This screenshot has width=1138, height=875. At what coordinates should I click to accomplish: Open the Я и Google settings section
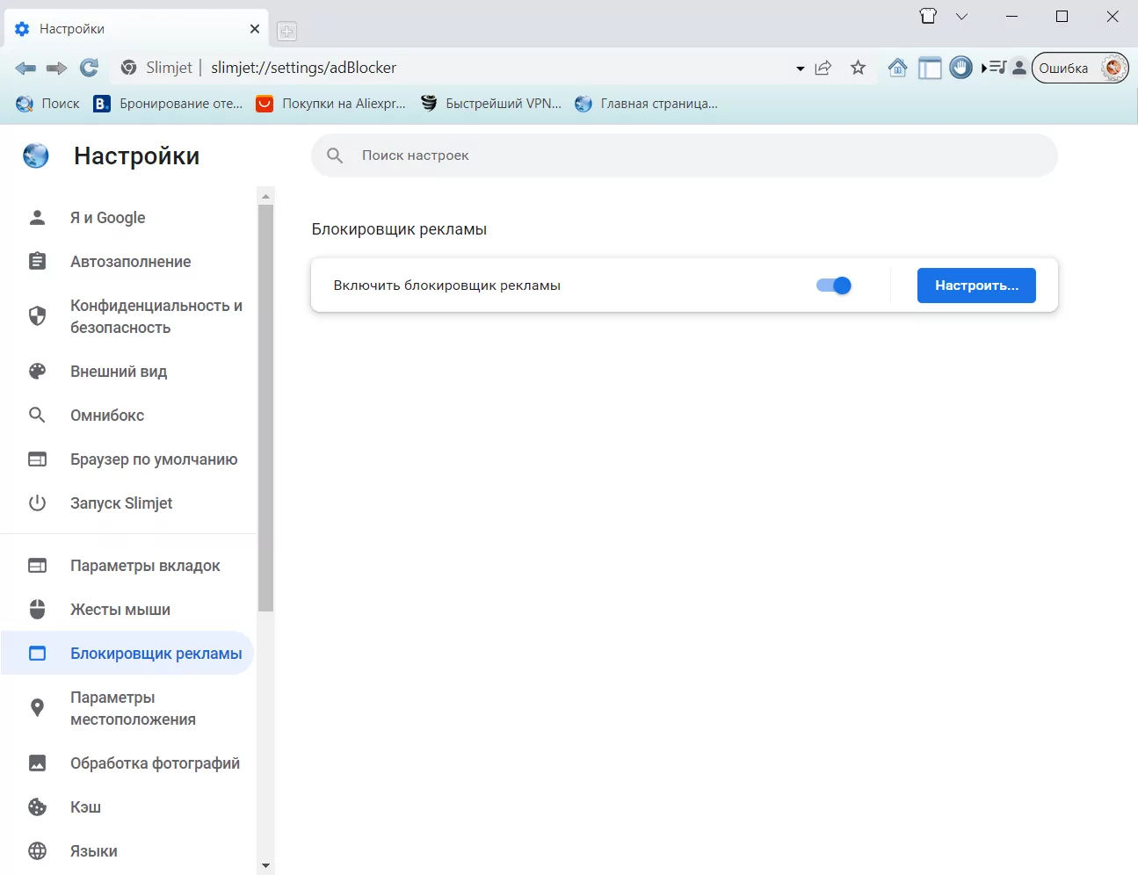[128, 218]
